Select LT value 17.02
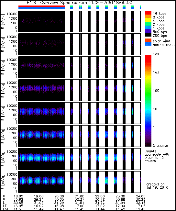 point(100,206)
